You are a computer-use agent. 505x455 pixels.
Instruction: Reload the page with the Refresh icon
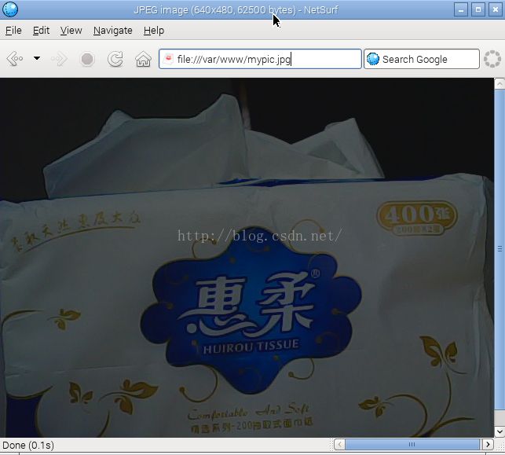(x=115, y=59)
